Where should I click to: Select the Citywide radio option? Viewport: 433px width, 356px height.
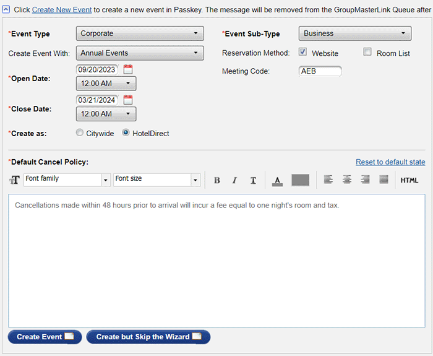click(80, 133)
